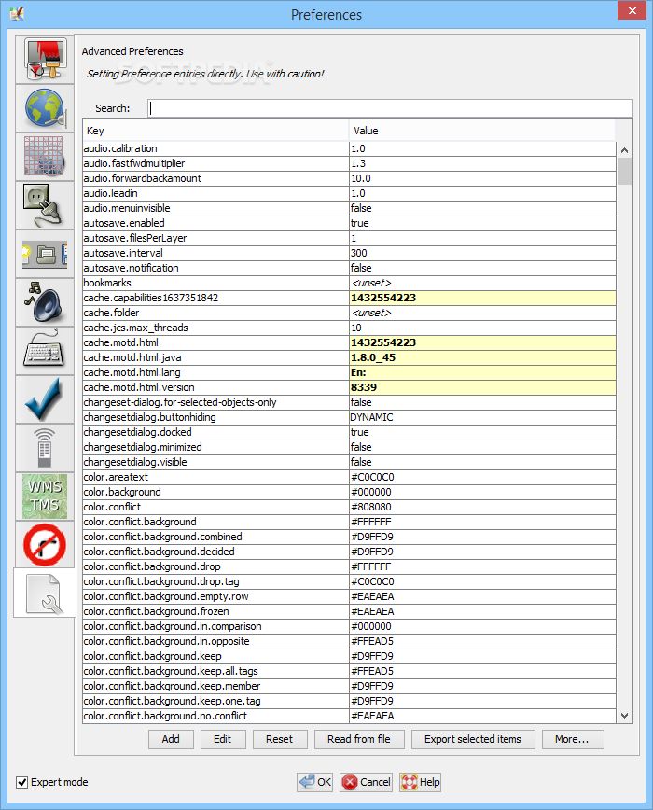Focus the Search input field

point(390,108)
